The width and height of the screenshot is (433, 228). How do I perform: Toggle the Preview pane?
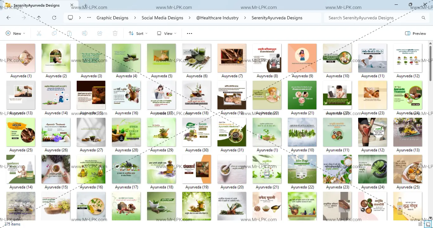click(415, 33)
